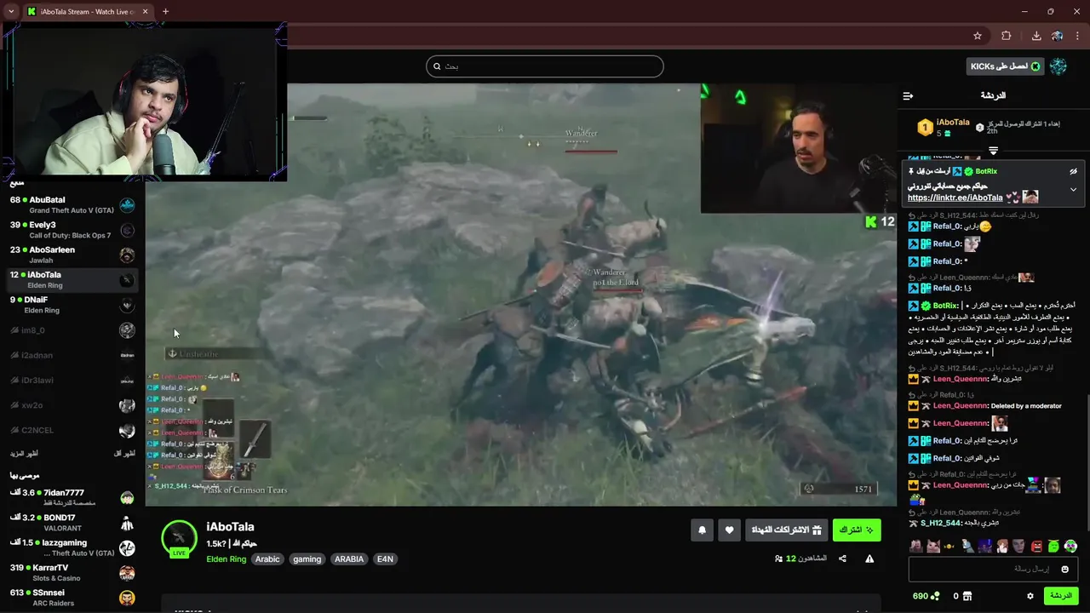The width and height of the screenshot is (1090, 613).
Task: Open offline channel C2NCEL in sidebar
Action: pos(72,430)
